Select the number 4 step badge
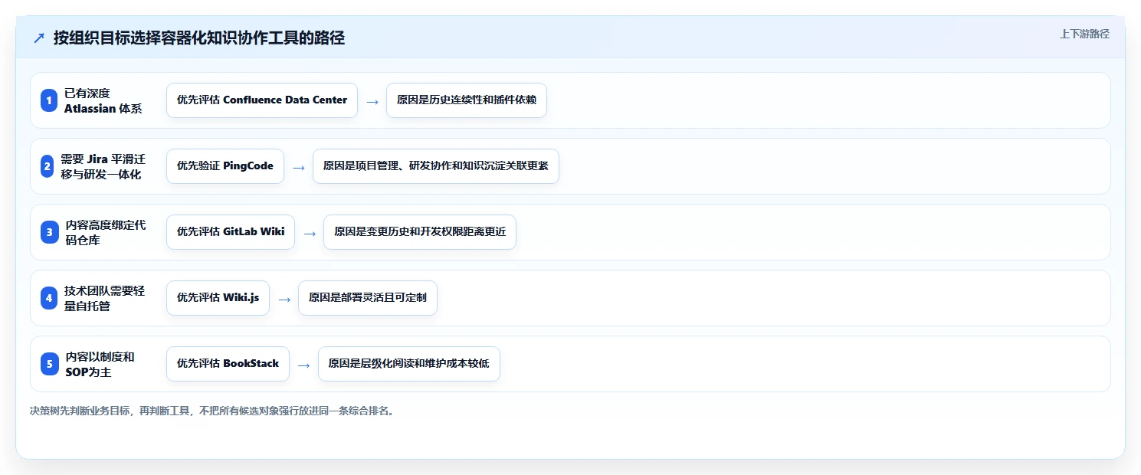Screen dimensions: 1141x475 pos(49,298)
